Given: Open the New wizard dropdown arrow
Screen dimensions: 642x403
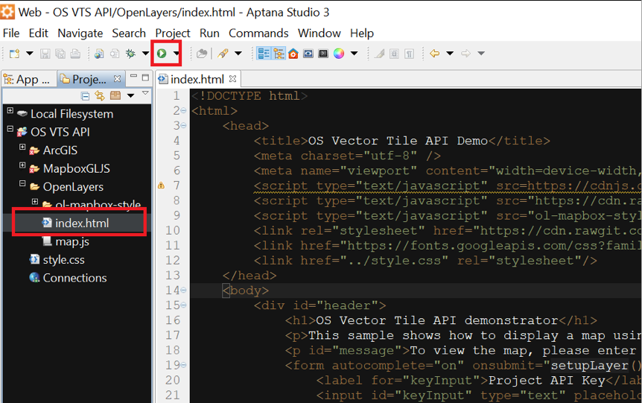Looking at the screenshot, I should click(30, 53).
